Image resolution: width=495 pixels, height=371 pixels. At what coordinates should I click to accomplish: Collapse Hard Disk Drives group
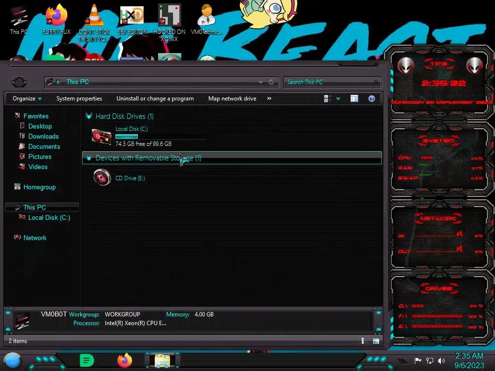click(89, 116)
